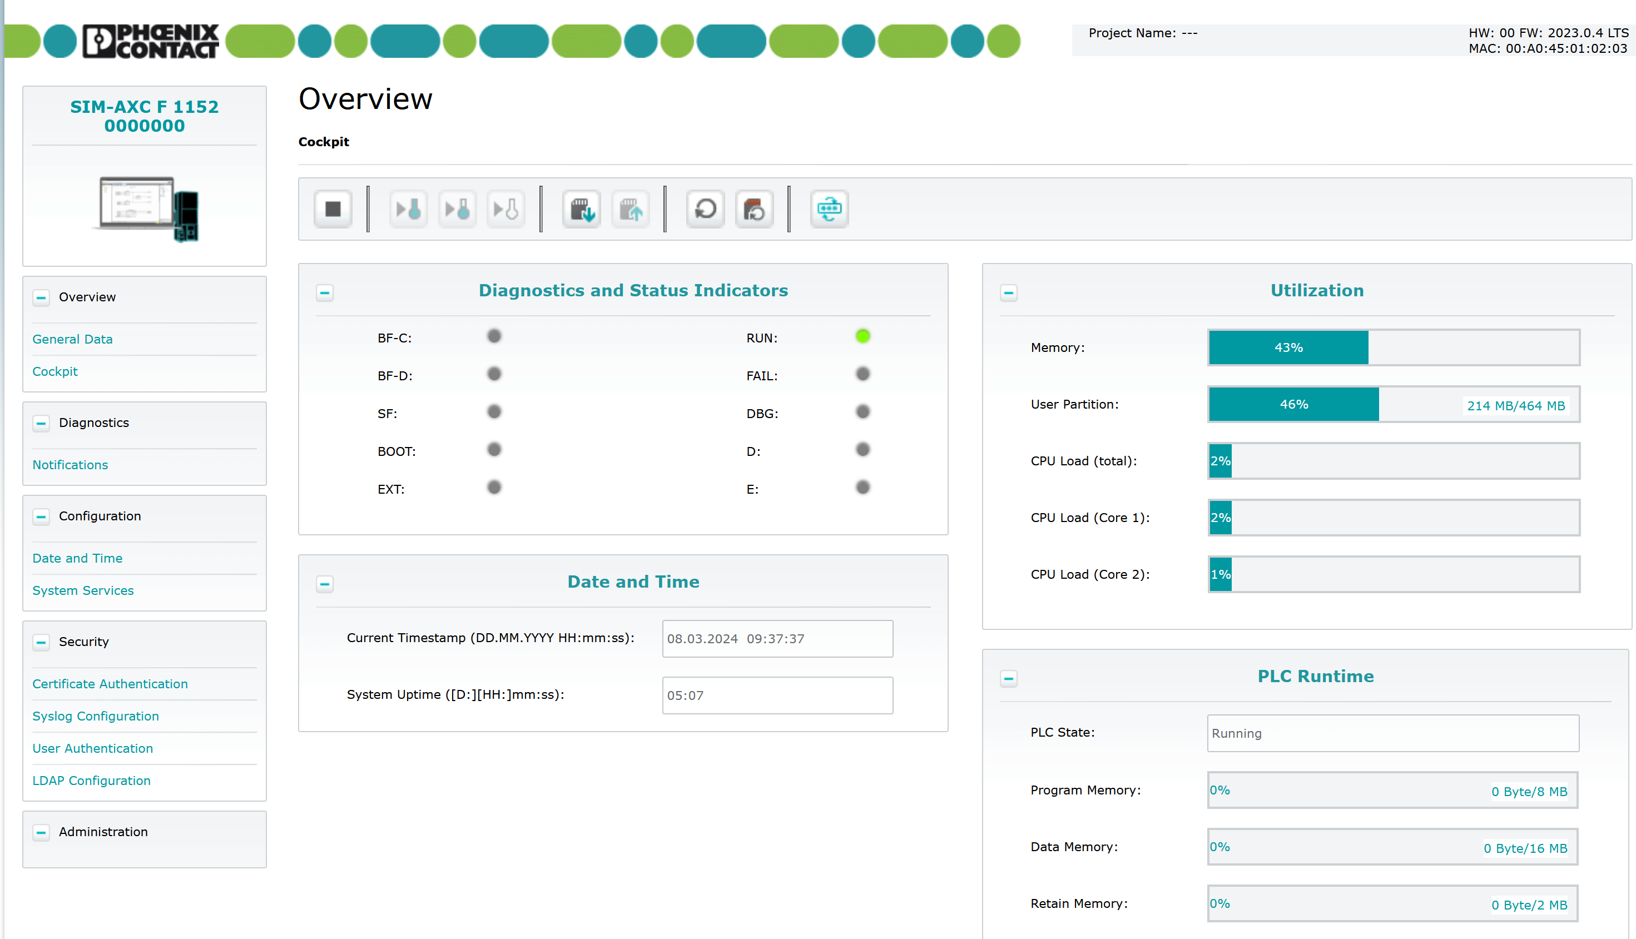
Task: Navigate to Certificate Authentication settings
Action: 109,683
